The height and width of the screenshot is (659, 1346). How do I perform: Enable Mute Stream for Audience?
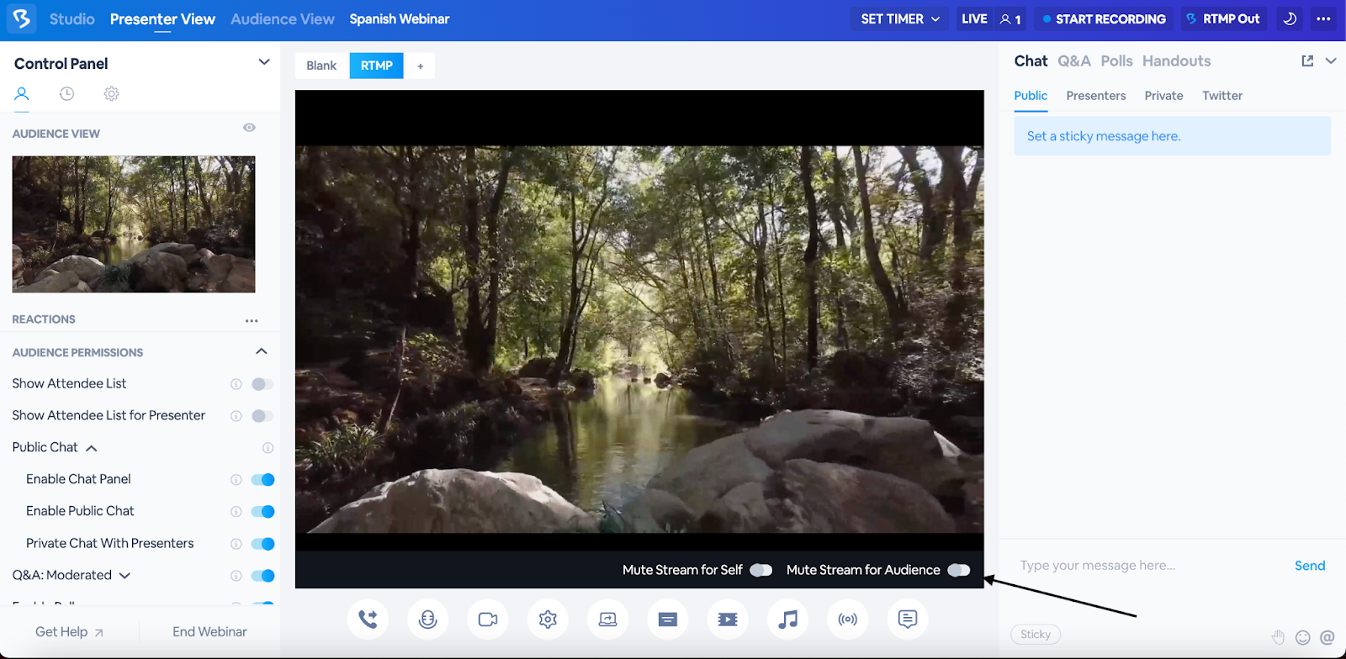point(959,570)
